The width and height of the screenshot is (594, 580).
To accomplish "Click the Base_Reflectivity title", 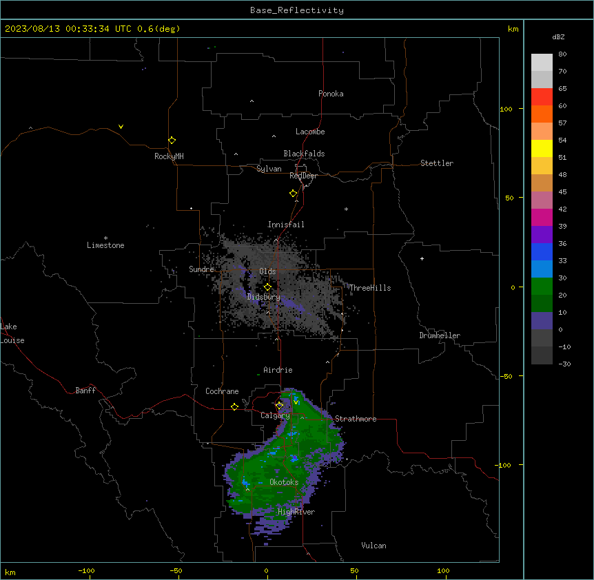I will pyautogui.click(x=297, y=10).
